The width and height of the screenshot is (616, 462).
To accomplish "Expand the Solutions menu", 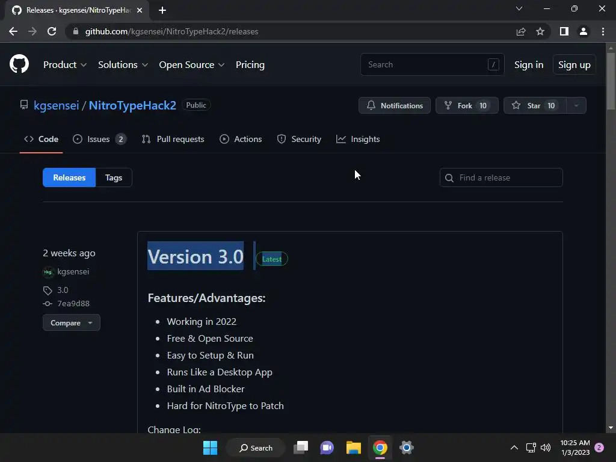I will click(x=123, y=65).
